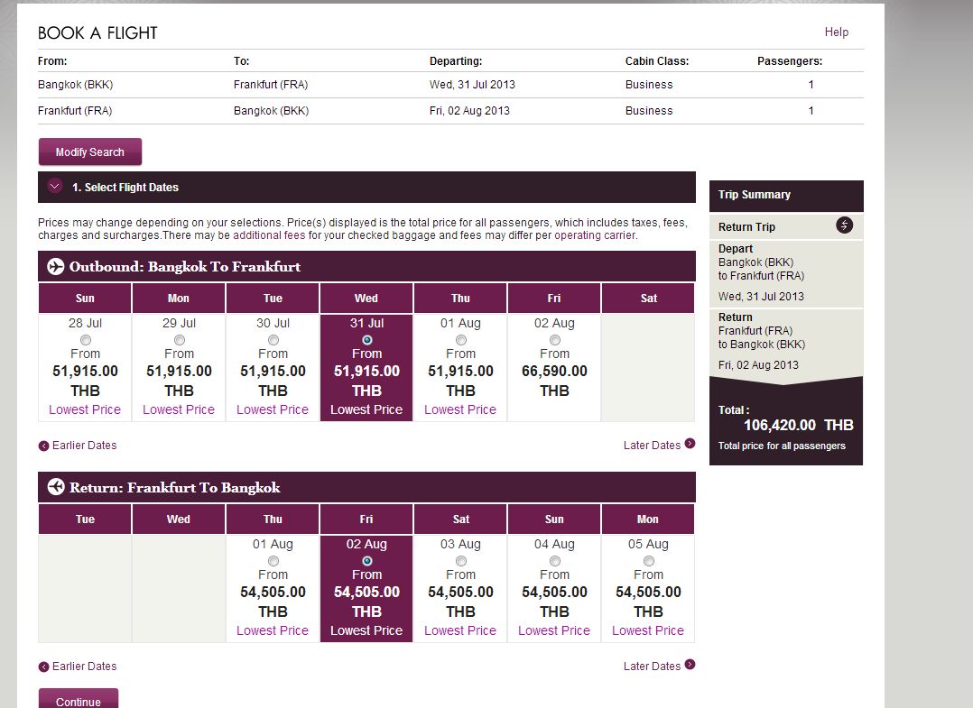973x708 pixels.
Task: Collapse the Select Flight Dates section chevron
Action: click(x=54, y=186)
